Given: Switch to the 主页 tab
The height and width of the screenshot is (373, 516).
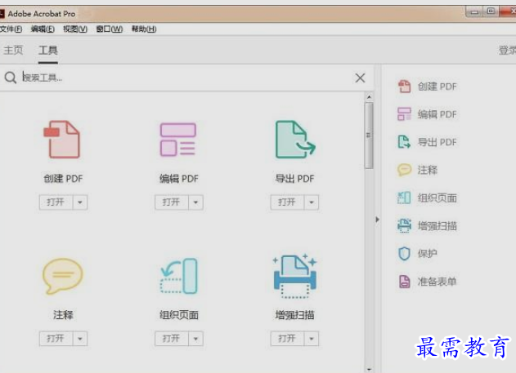Looking at the screenshot, I should [13, 51].
